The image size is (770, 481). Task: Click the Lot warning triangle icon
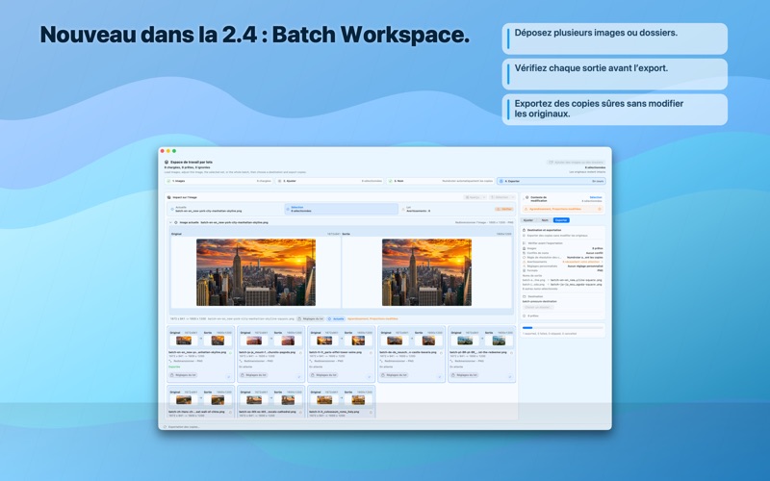(403, 209)
